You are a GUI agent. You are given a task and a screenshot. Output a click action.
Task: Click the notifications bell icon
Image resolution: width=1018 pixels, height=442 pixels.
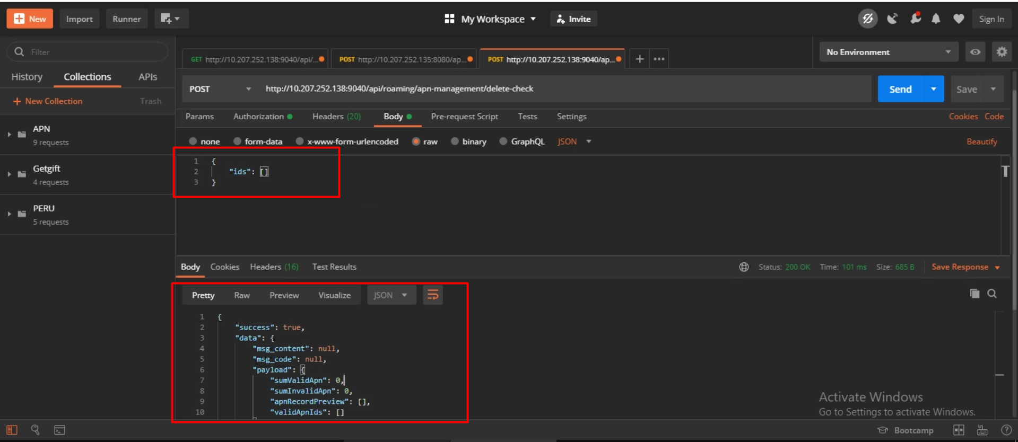(936, 19)
